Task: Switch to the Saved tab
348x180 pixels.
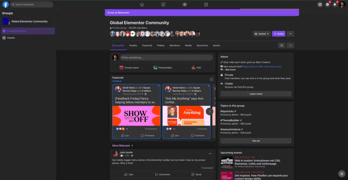Action: pos(216,46)
